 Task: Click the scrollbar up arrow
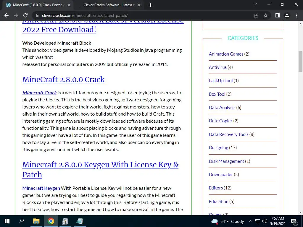[x=300, y=24]
